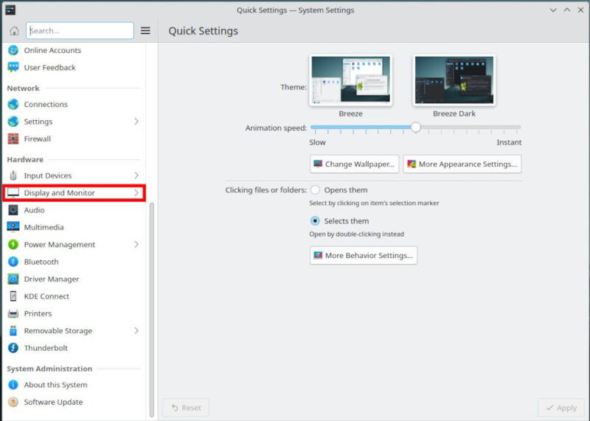590x421 pixels.
Task: Click into the Search field
Action: click(80, 31)
